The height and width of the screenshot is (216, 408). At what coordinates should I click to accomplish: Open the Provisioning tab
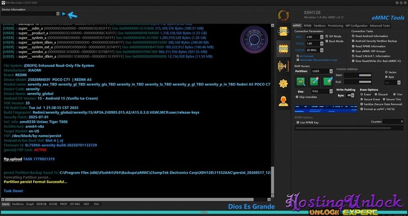(335, 26)
